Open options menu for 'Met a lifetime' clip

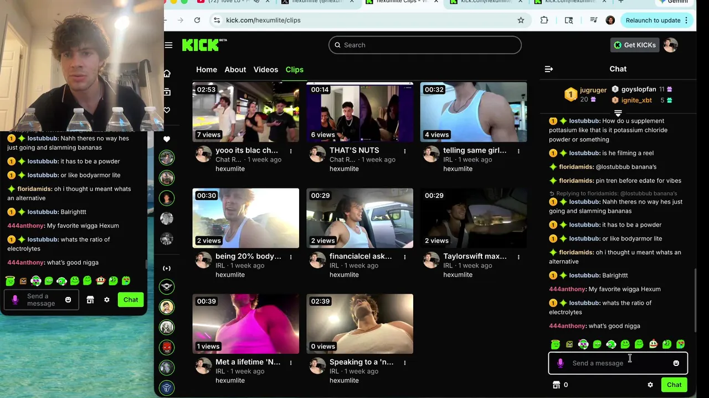coord(291,363)
